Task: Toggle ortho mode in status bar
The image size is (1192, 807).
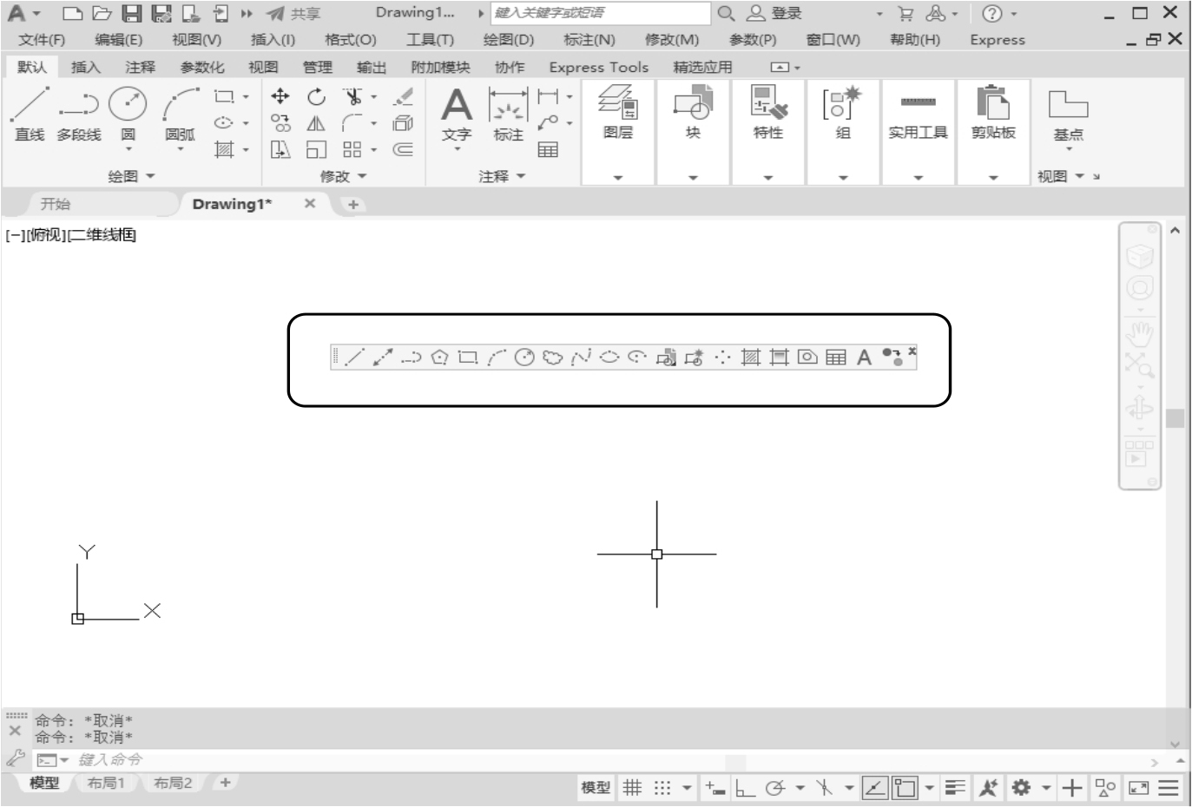Action: pos(745,788)
